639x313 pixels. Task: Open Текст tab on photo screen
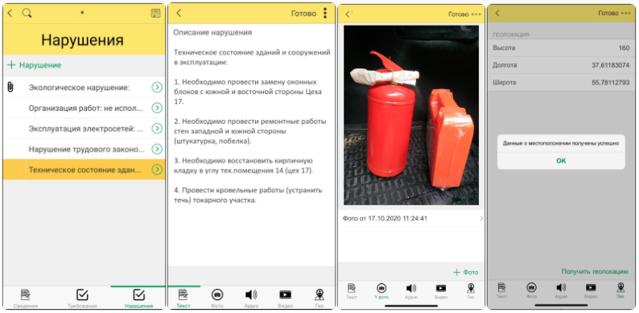(x=352, y=291)
